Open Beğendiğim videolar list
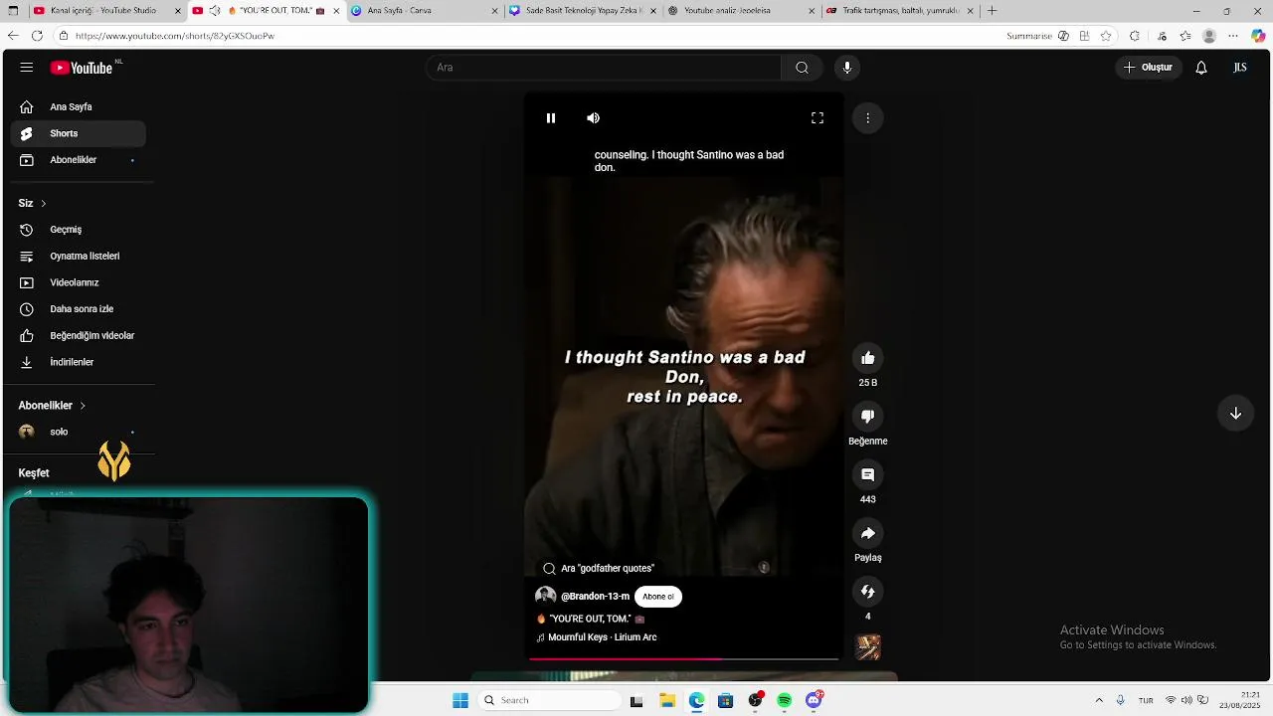 (x=79, y=336)
